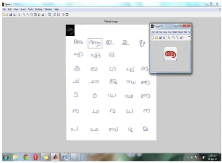Image resolution: width=222 pixels, height=163 pixels.
Task: Click Link Plot icon in Figure 1 toolbar
Action: tap(49, 14)
